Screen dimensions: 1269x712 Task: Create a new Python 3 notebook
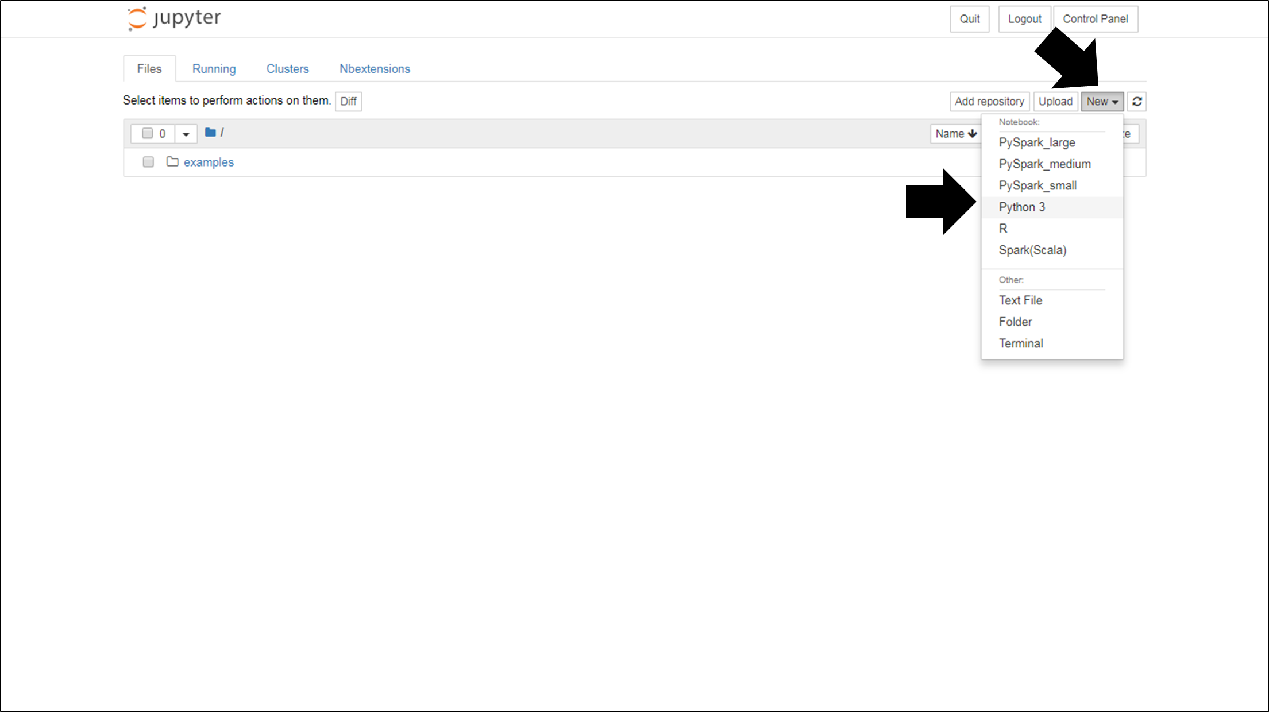1052,207
